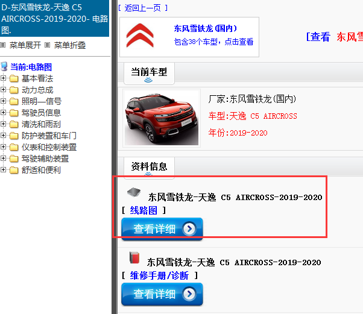Click the folder icon beside 照明—信号
Screen dimensions: 363x314
tap(14, 101)
